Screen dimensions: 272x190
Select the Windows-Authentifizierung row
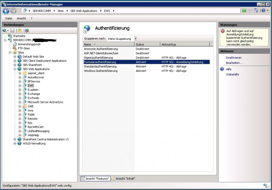(x=146, y=71)
